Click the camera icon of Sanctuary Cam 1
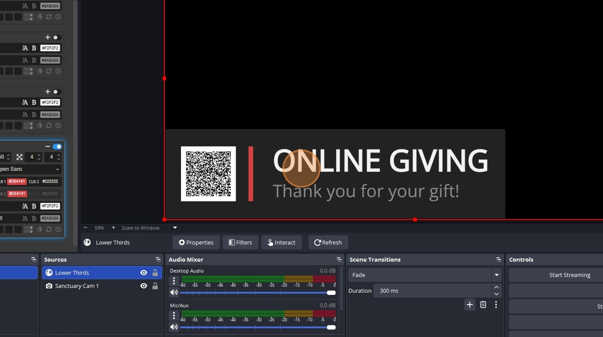The width and height of the screenshot is (603, 337). (49, 286)
